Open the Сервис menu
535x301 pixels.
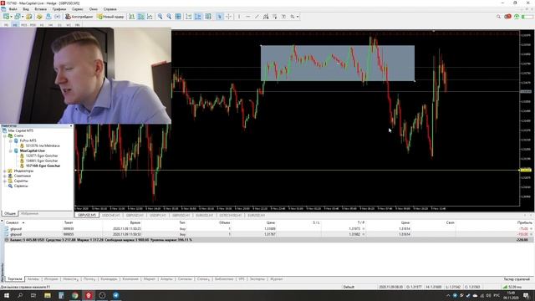click(78, 9)
